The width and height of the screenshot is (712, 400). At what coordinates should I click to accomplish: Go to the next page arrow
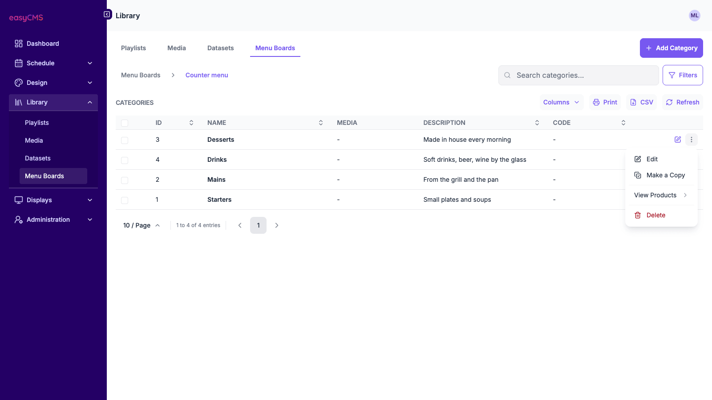coord(277,225)
